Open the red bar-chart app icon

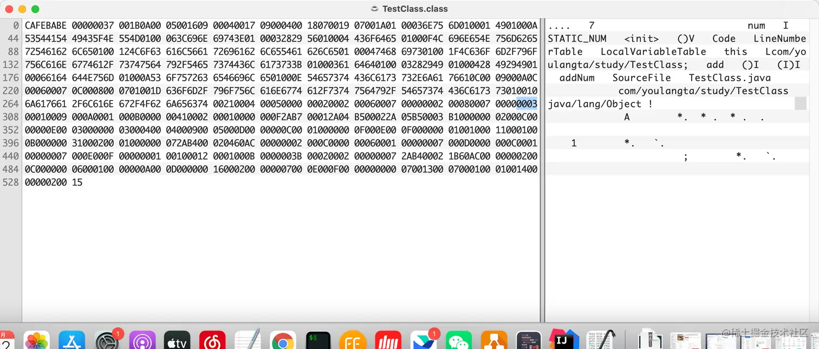click(x=388, y=340)
